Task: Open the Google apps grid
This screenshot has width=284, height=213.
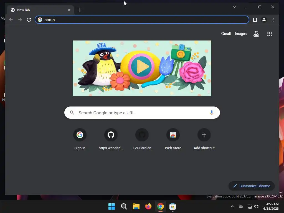Action: (270, 34)
